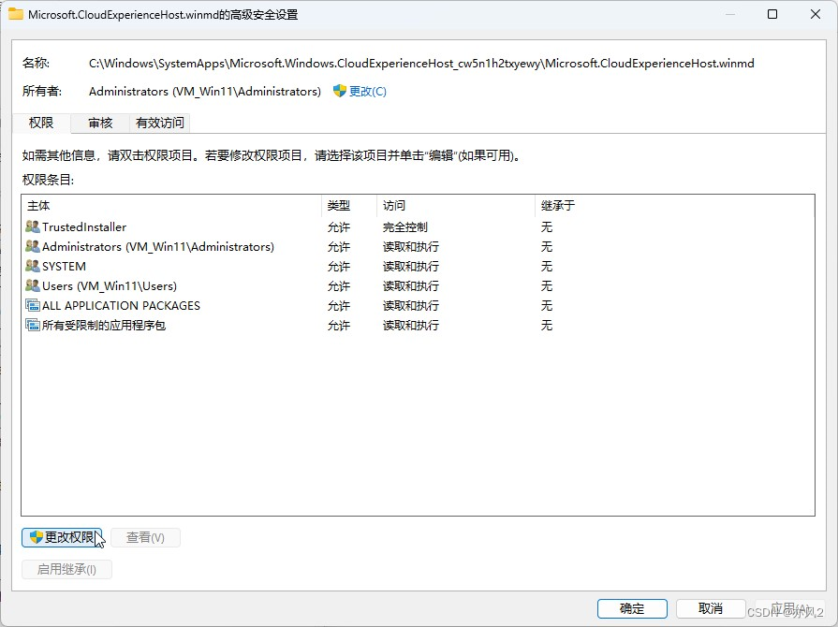This screenshot has height=627, width=838.
Task: Click 完全控制 in the TrustedInstaller row
Action: (x=405, y=227)
